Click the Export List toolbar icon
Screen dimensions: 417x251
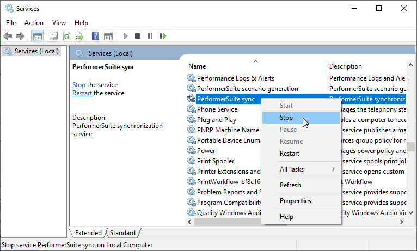pyautogui.click(x=79, y=36)
